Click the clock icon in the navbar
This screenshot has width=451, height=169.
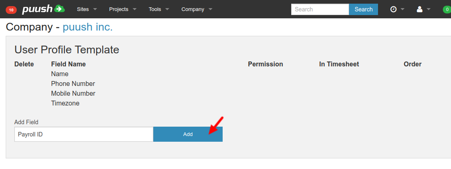[394, 9]
